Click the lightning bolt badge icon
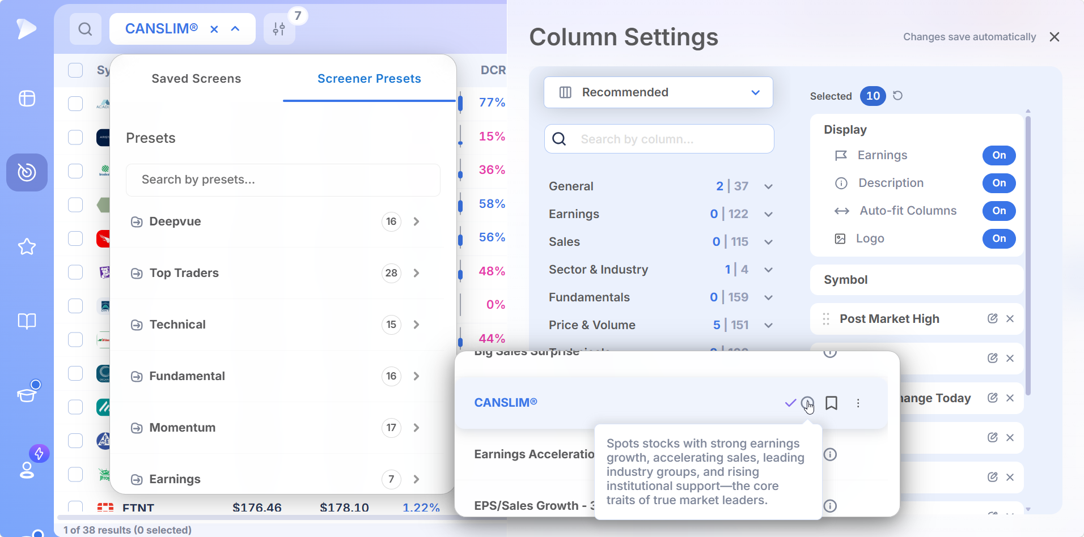Viewport: 1084px width, 537px height. 39,454
